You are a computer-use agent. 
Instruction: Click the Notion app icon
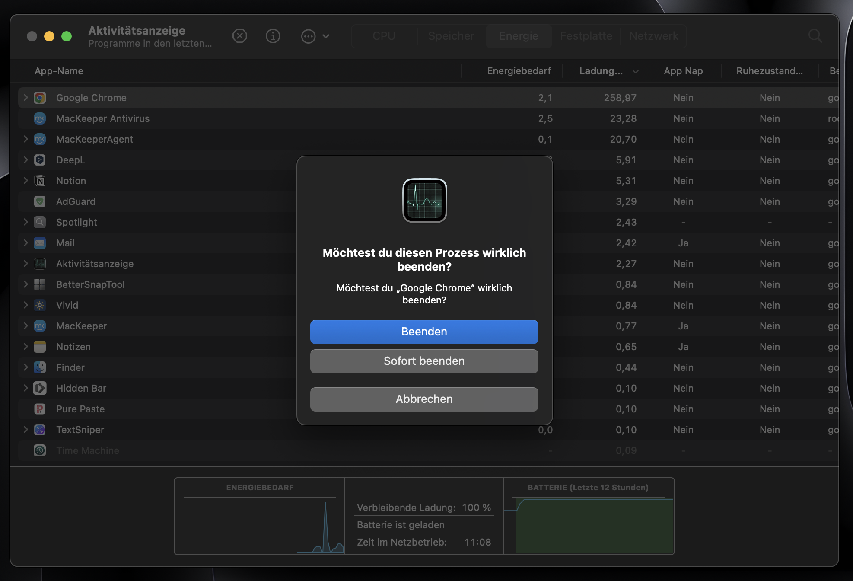pos(40,181)
